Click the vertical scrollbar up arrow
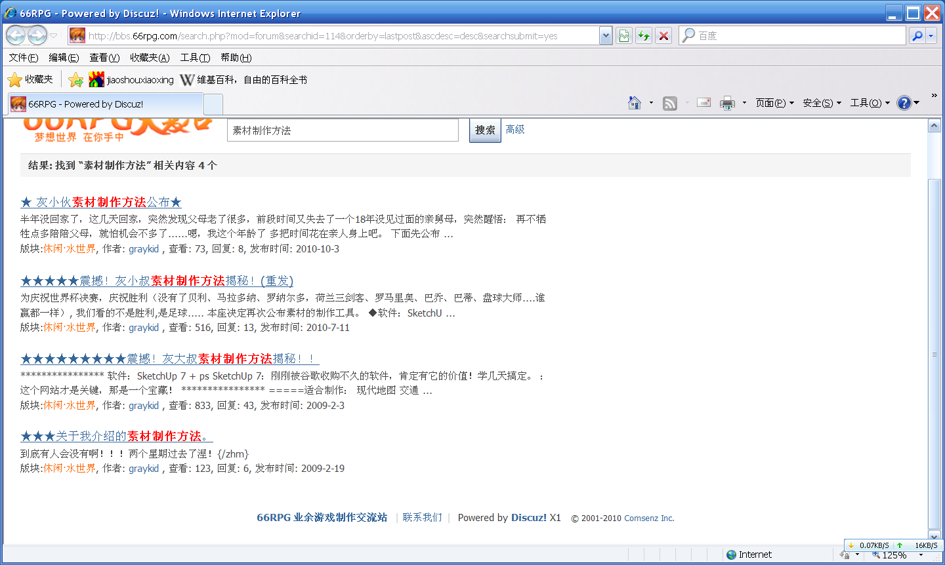 click(934, 126)
